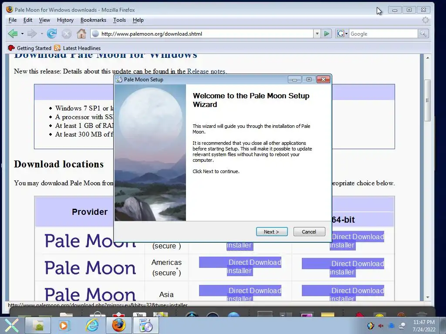Screen dimensions: 446x334
Task: Open the File menu
Action: (x=13, y=20)
